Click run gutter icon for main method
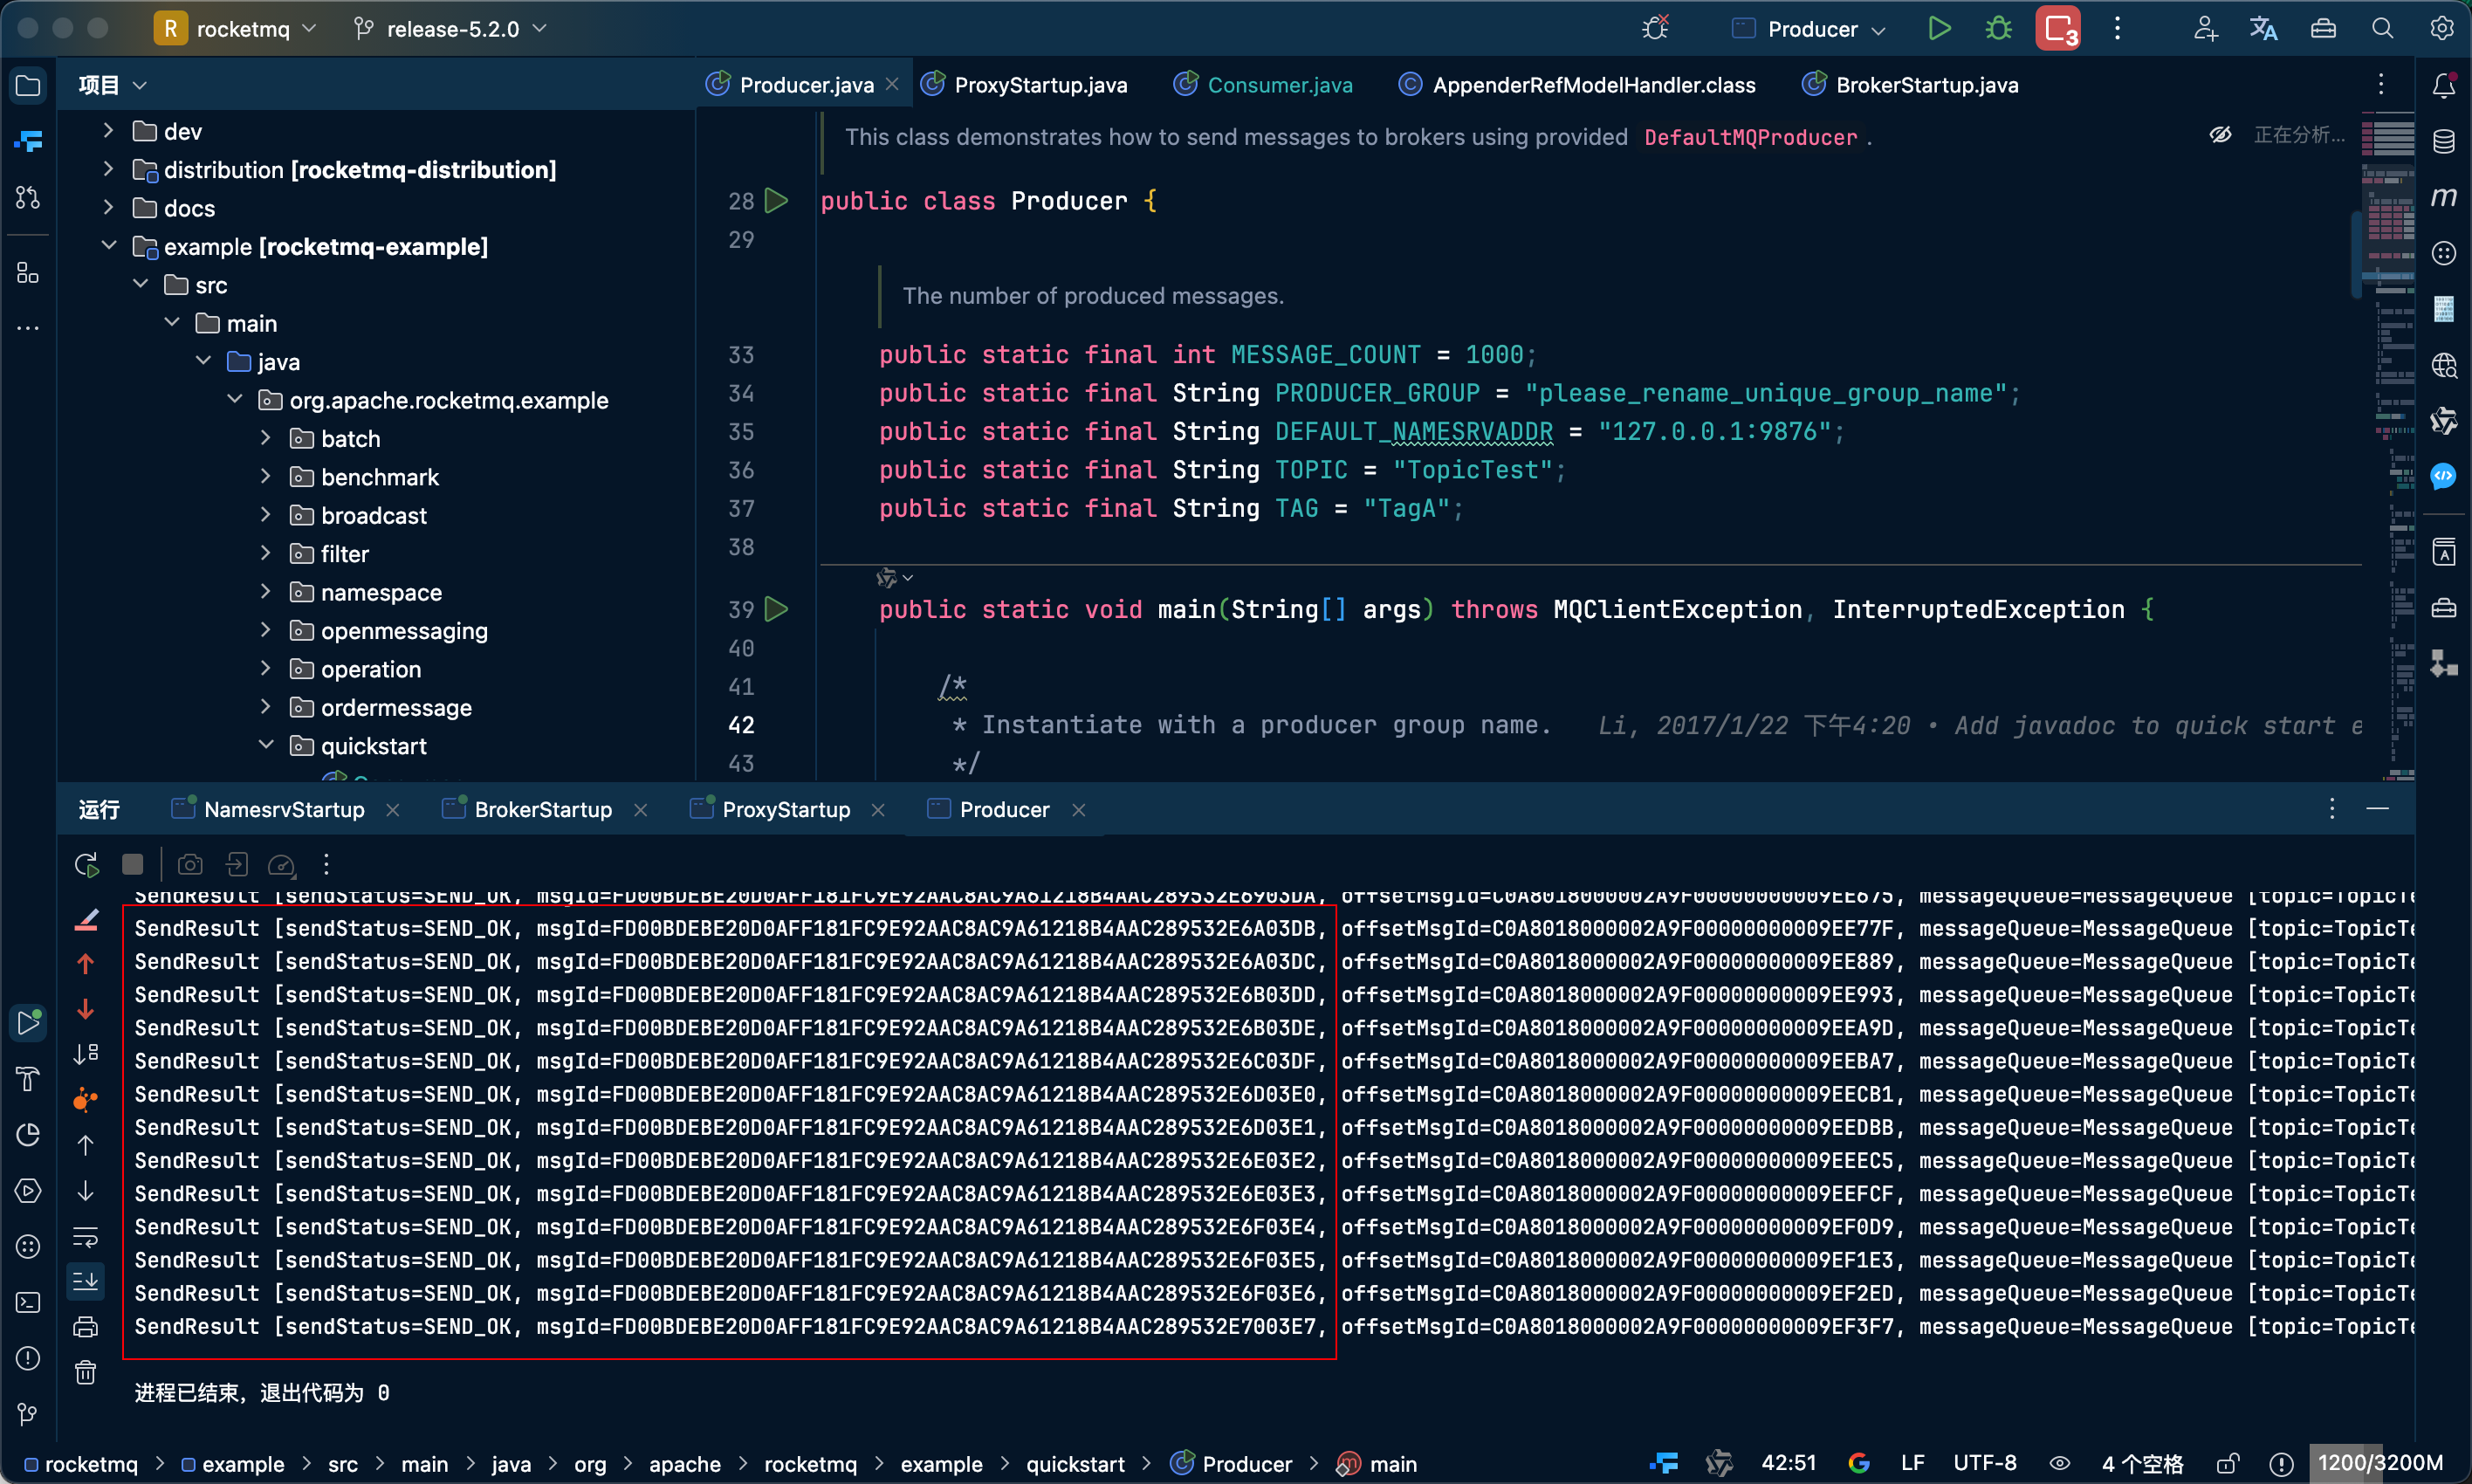The height and width of the screenshot is (1484, 2472). [x=776, y=609]
